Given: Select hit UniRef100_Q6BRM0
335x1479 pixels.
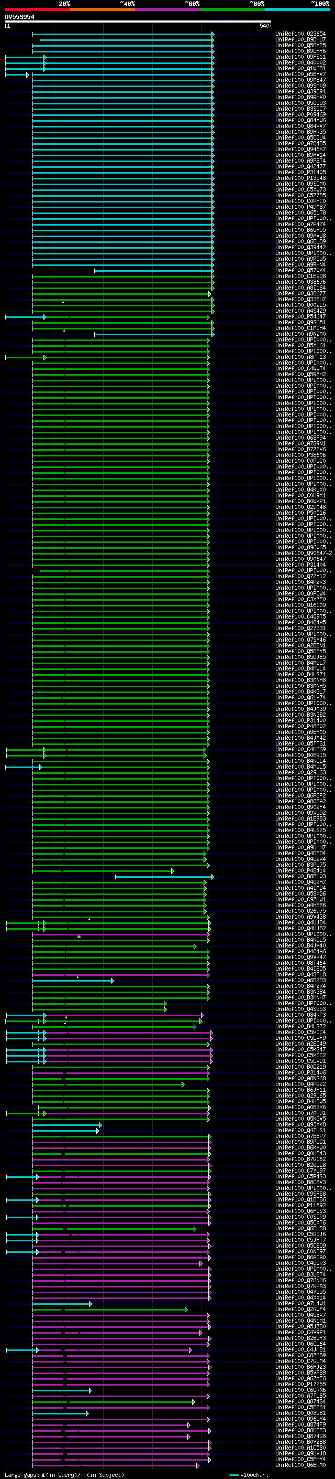Looking at the screenshot, I should (300, 1465).
